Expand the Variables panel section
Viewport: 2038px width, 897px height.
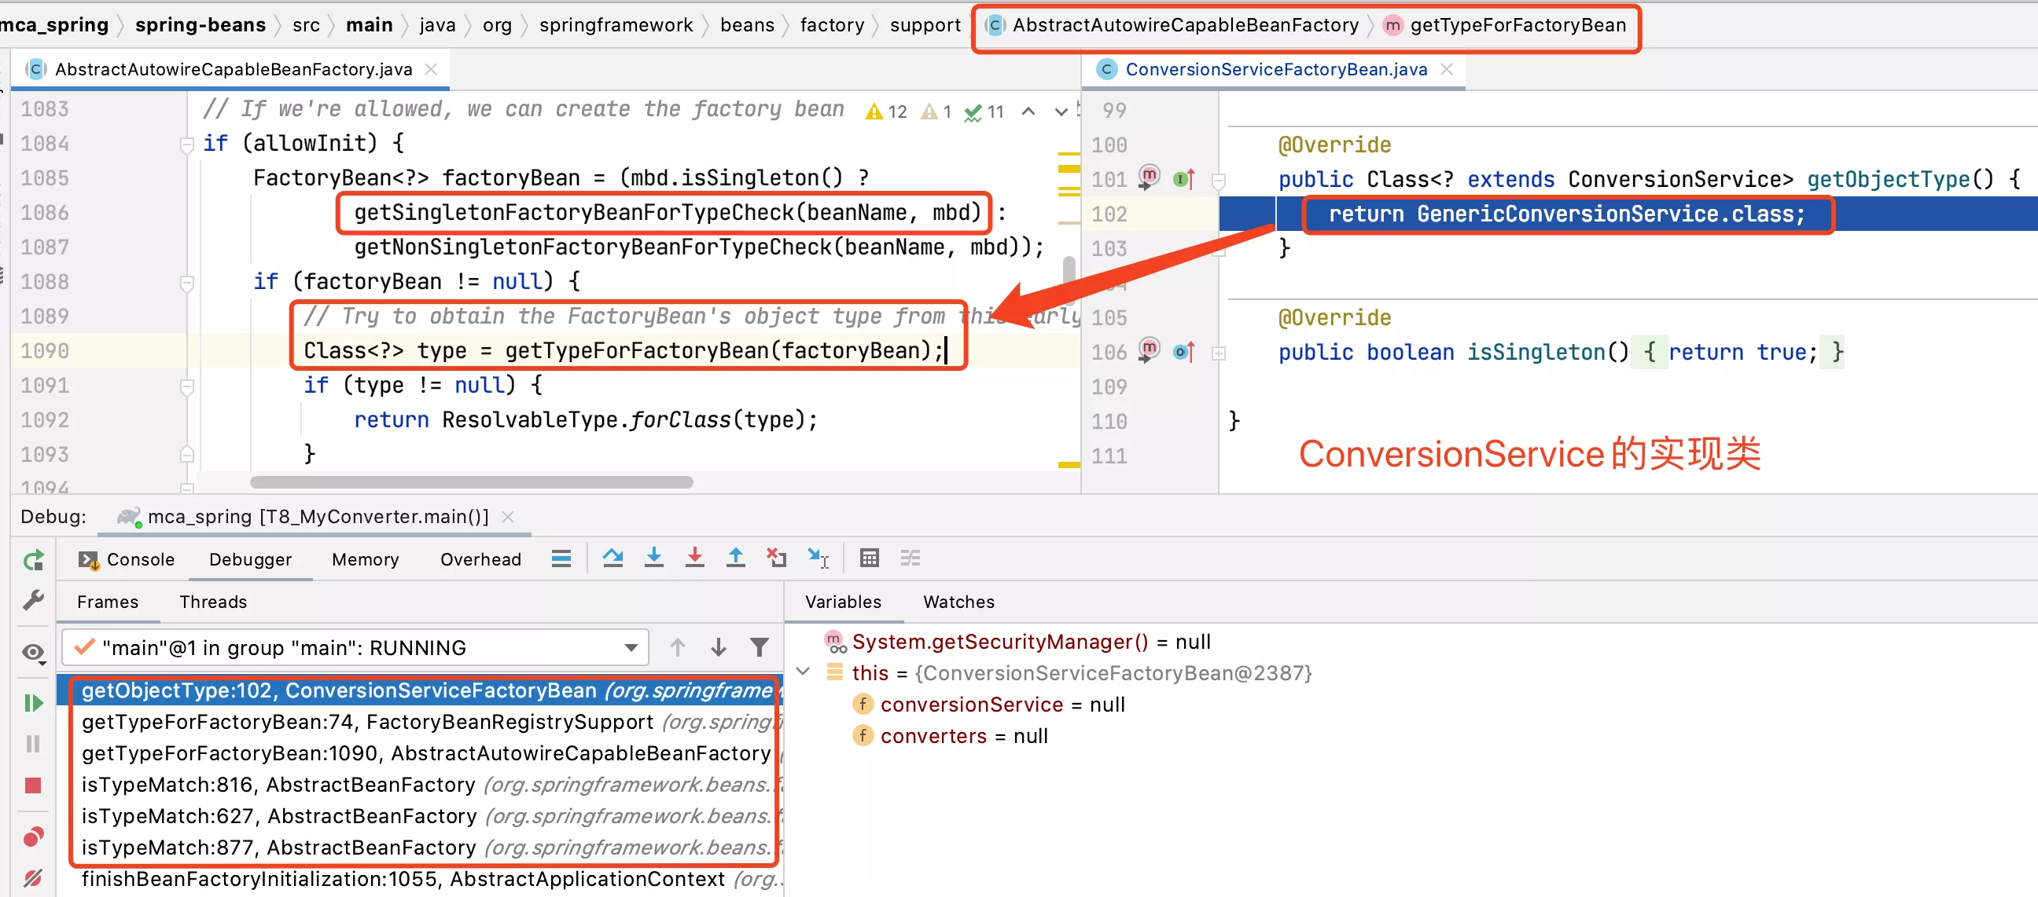click(844, 601)
